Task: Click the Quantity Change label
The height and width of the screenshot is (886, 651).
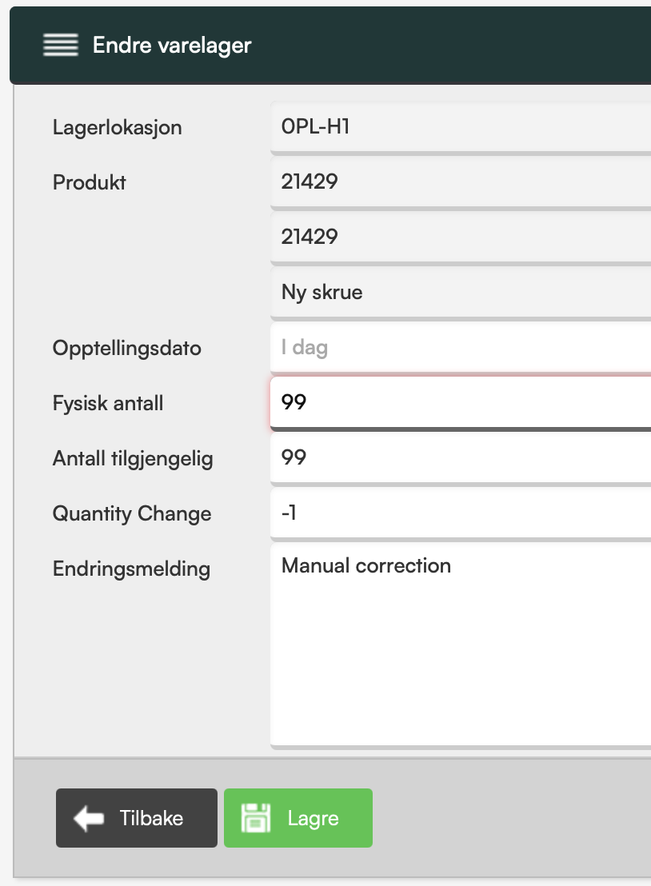Action: coord(132,513)
